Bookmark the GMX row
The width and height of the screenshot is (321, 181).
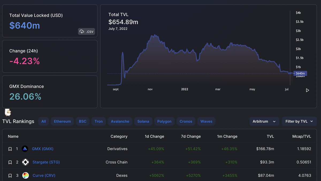click(x=10, y=149)
